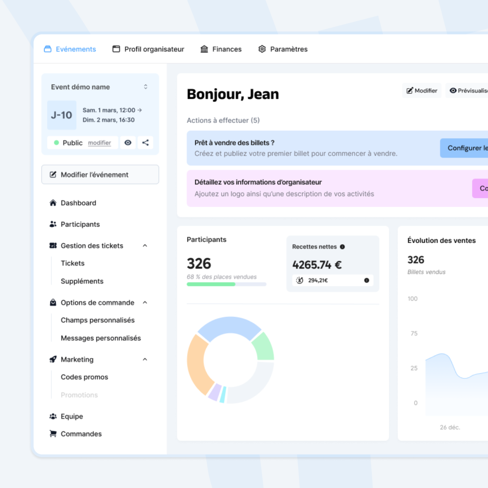The width and height of the screenshot is (488, 488).
Task: Collapse the Gestion des tickets section
Action: pos(145,246)
